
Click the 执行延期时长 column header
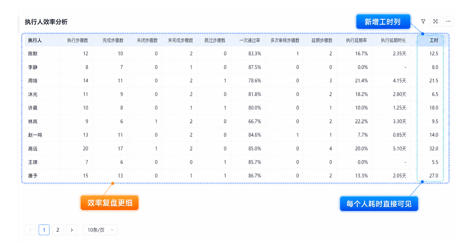(393, 40)
